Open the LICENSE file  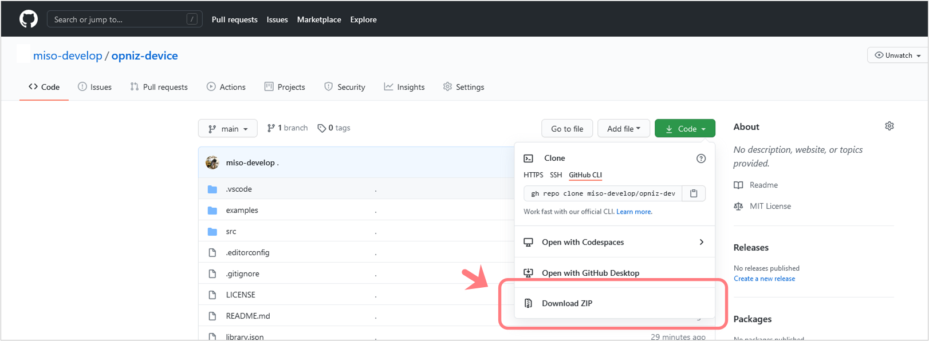tap(241, 295)
